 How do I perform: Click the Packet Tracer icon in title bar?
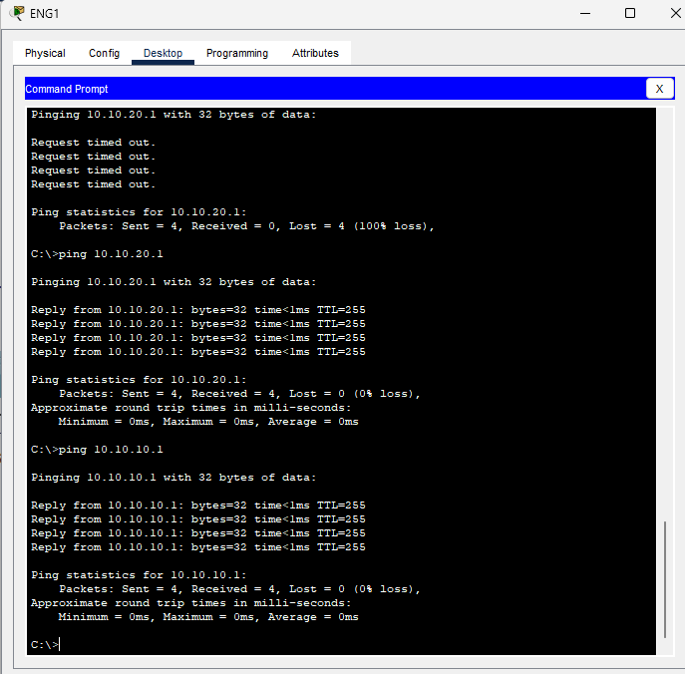click(17, 13)
